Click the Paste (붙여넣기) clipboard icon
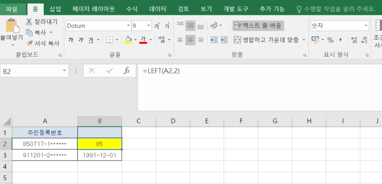This screenshot has height=184, width=382. point(13,25)
